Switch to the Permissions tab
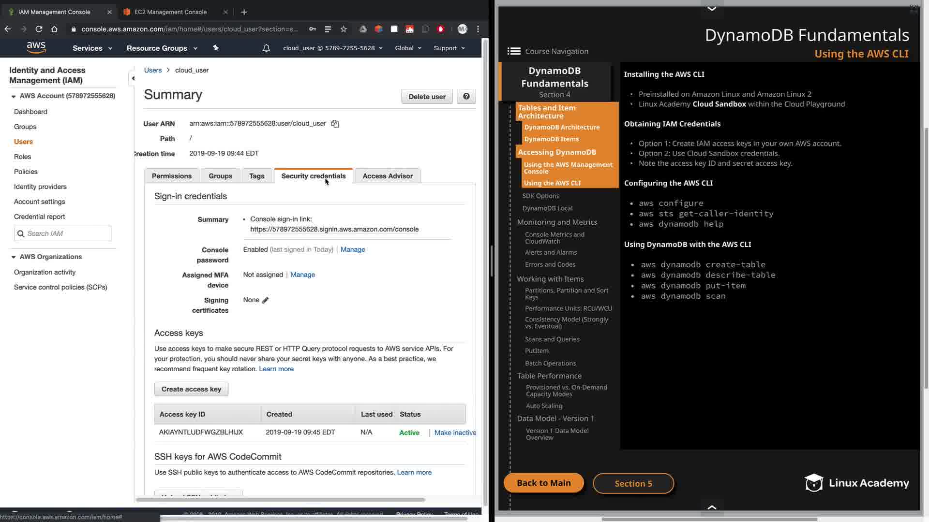This screenshot has height=522, width=929. [x=172, y=176]
